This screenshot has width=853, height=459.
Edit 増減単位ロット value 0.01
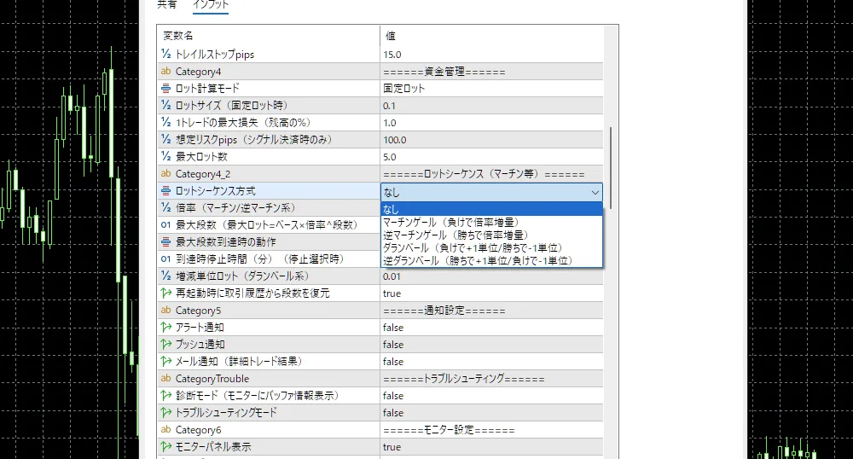(491, 276)
